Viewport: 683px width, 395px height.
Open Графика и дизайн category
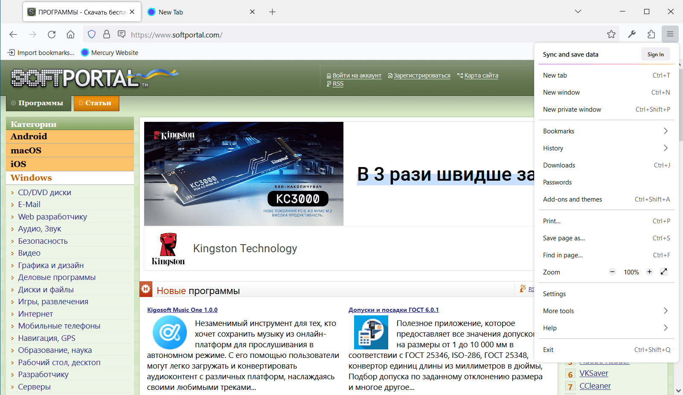pyautogui.click(x=51, y=265)
